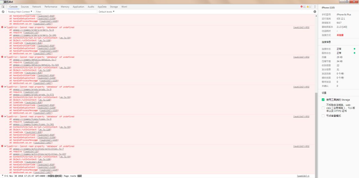359x178 pixels.
Task: Click the red error icon beside details.js error
Action: click(x=2, y=57)
